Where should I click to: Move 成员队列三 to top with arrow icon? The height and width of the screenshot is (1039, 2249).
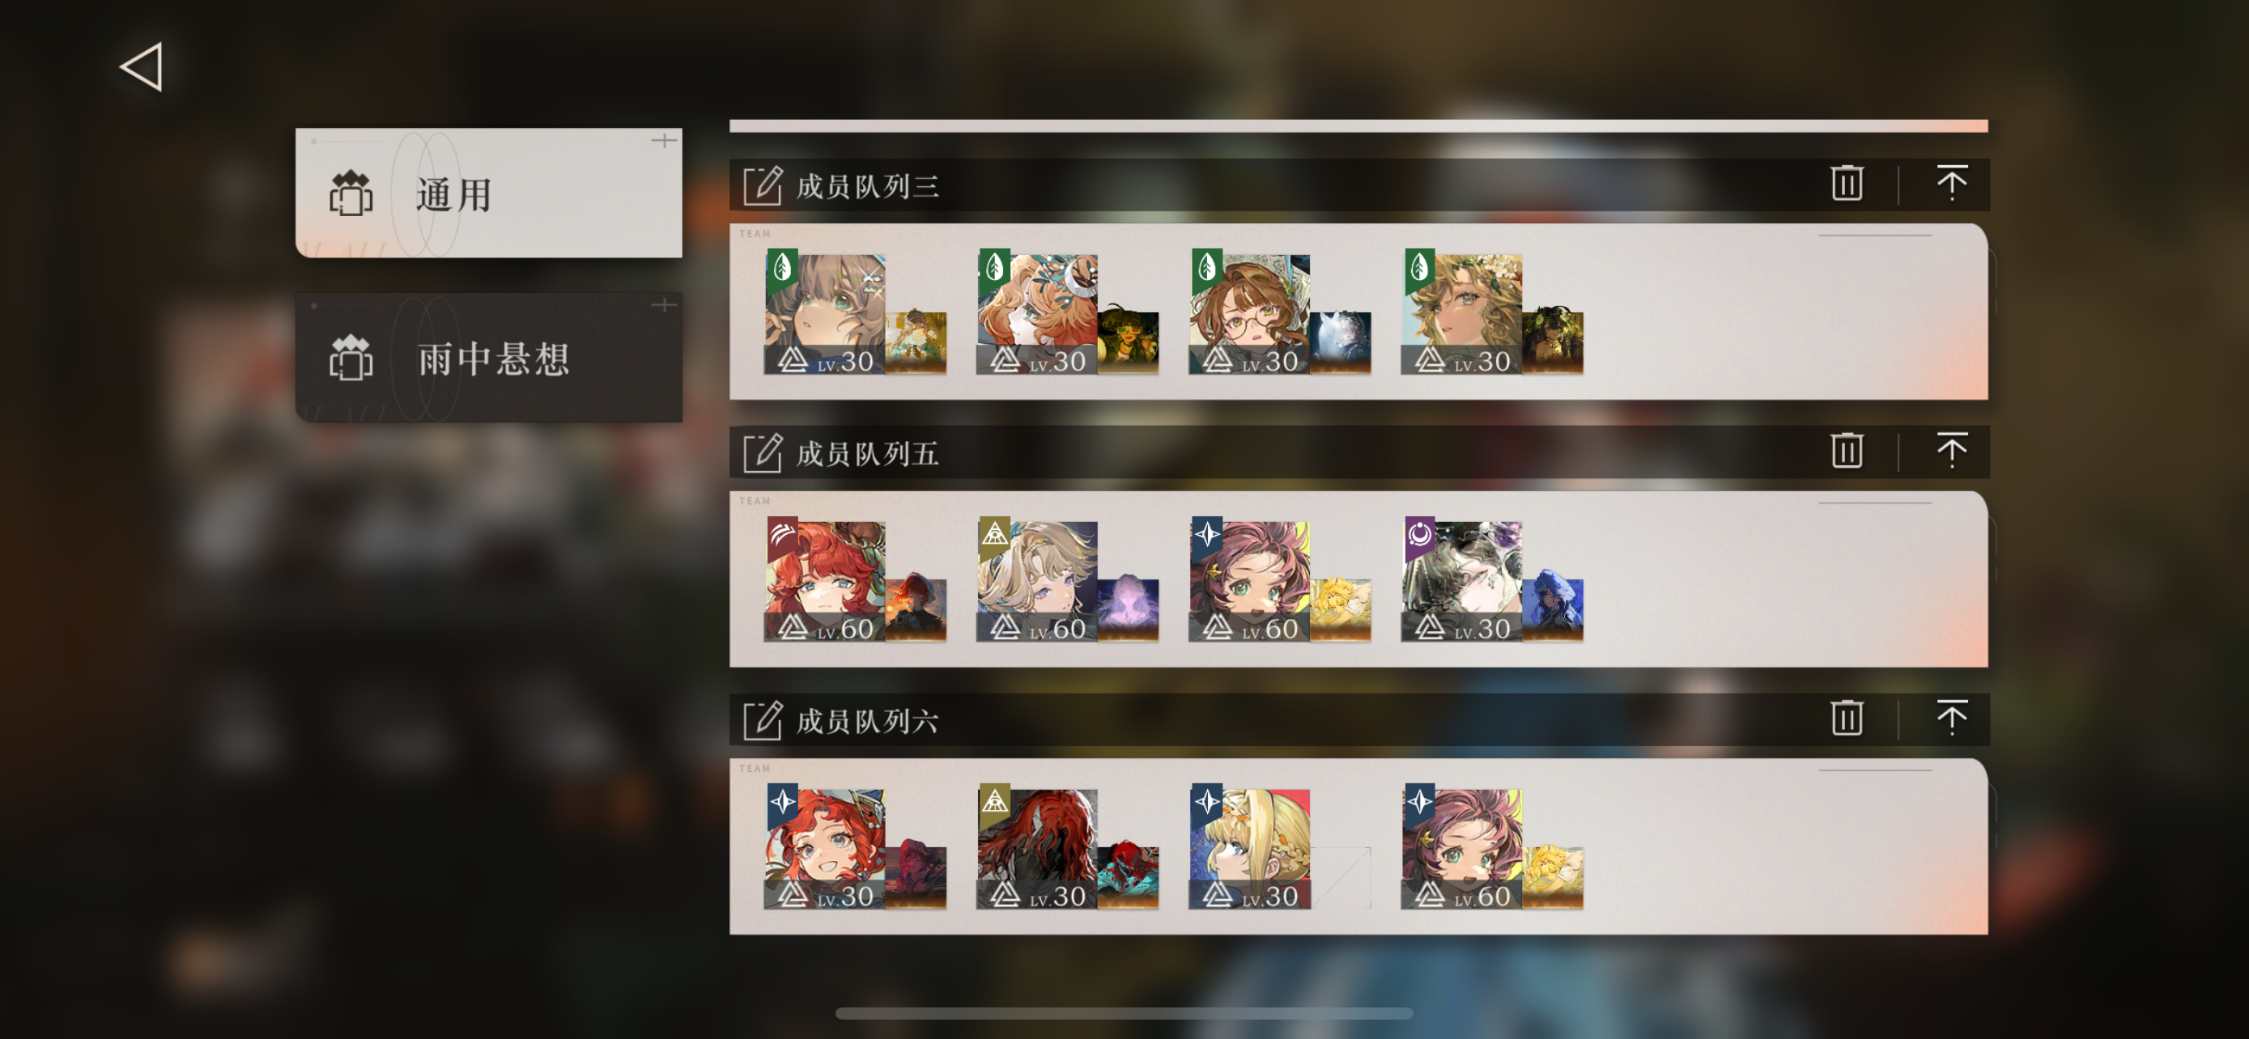point(1951,183)
